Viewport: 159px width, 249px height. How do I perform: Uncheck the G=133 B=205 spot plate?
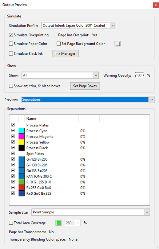(x=13, y=170)
